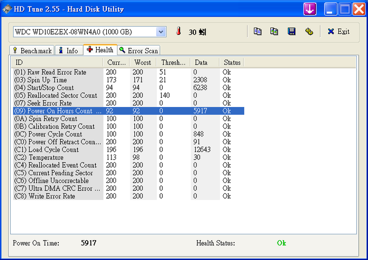Select the (C0) Power Off Retract Count row
Image resolution: width=368 pixels, height=260 pixels.
pos(129,142)
